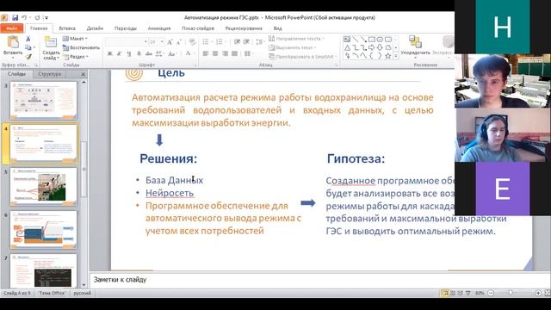The width and height of the screenshot is (551, 310).
Task: Click the Justify text icon
Action: 234,53
